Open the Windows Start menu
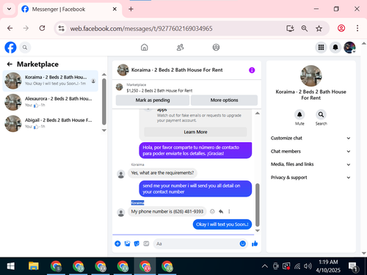Viewport: 367px width, 275px height. coord(10,266)
